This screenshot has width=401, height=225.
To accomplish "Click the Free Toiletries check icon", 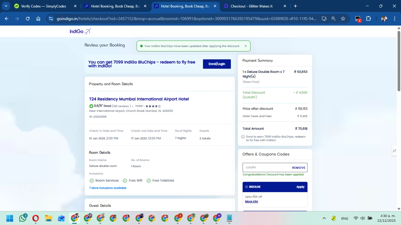I will 149,181.
